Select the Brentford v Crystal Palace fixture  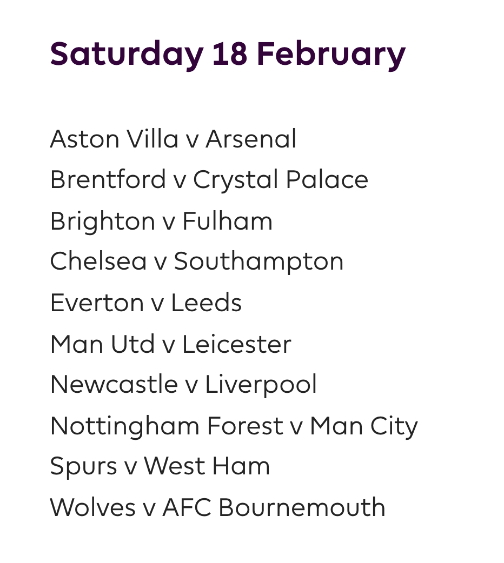tap(209, 180)
